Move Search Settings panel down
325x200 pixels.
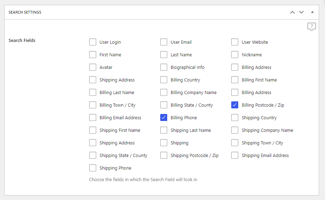[x=301, y=12]
